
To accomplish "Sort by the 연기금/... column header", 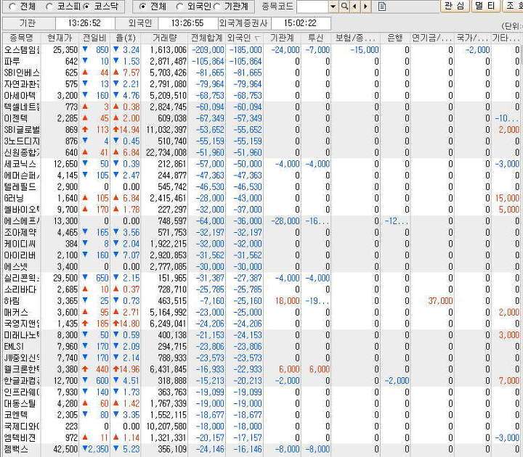I will click(432, 38).
